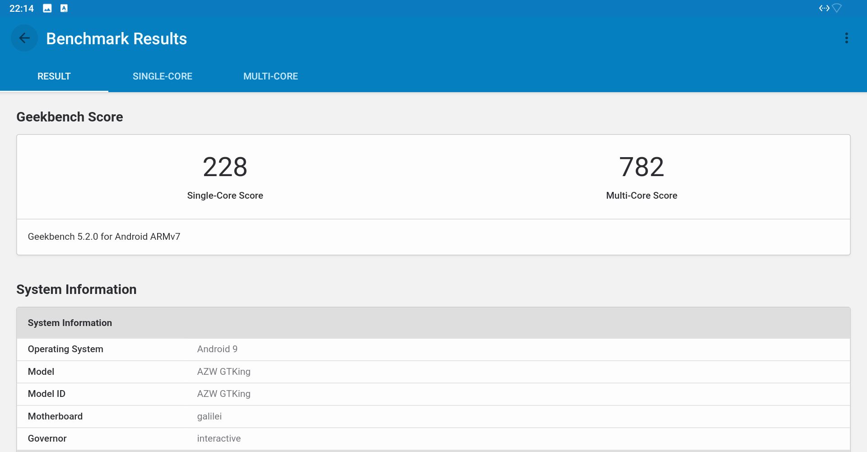Image resolution: width=867 pixels, height=452 pixels.
Task: Click the Geekbench 5.2.0 for Android ARMv7 text
Action: [x=104, y=237]
